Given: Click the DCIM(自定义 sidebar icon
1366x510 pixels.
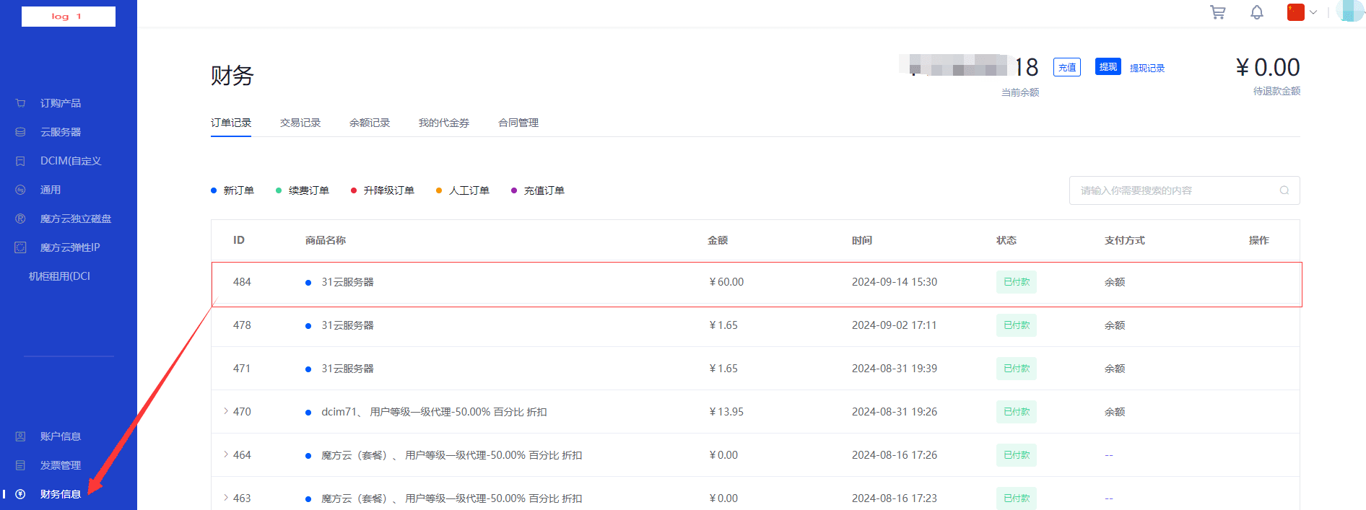Looking at the screenshot, I should click(x=20, y=161).
